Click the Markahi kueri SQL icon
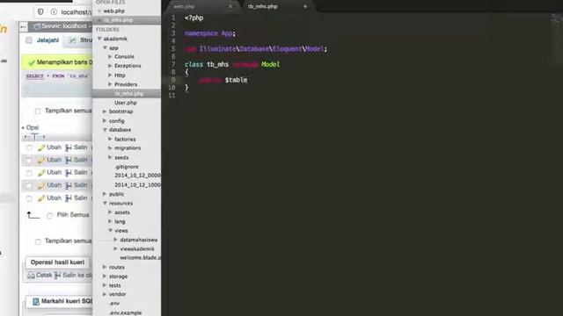 pos(35,302)
